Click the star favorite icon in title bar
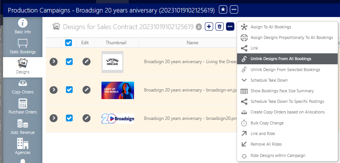The height and width of the screenshot is (163, 340). [223, 10]
